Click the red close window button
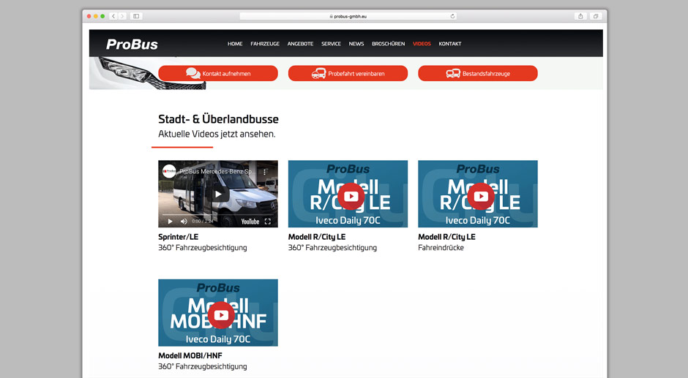Image resolution: width=688 pixels, height=378 pixels. (x=89, y=16)
